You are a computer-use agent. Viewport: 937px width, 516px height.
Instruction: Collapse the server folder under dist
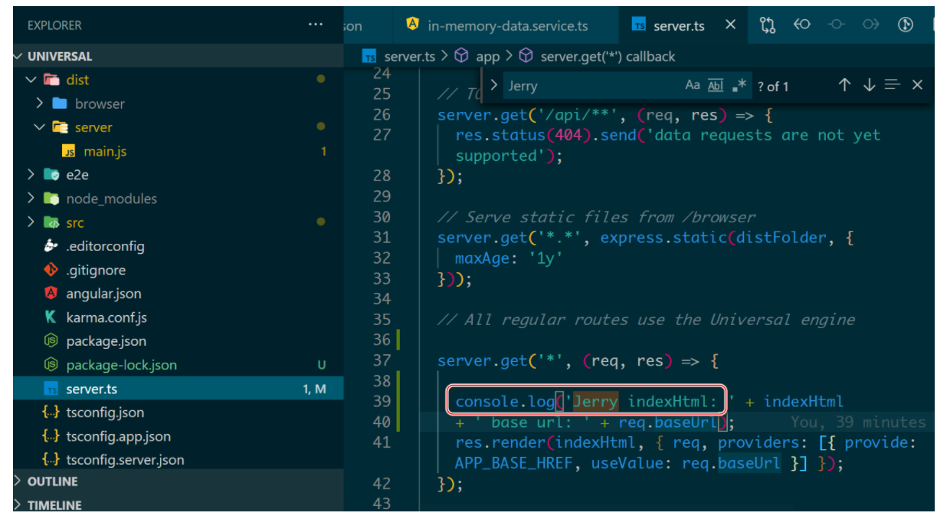tap(40, 127)
